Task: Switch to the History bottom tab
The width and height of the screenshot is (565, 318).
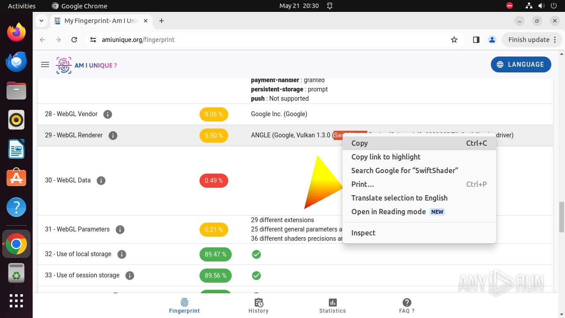Action: point(259,306)
